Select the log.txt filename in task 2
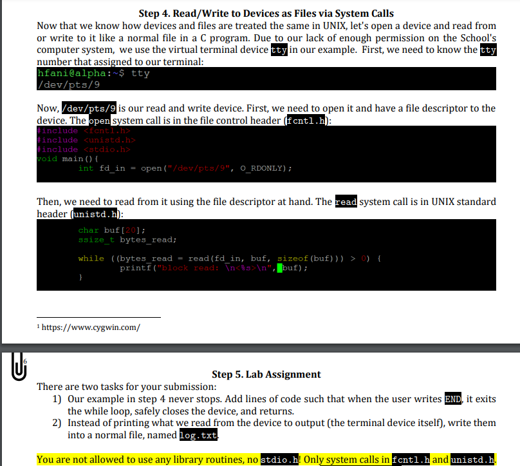The height and width of the screenshot is (466, 520). pyautogui.click(x=198, y=435)
